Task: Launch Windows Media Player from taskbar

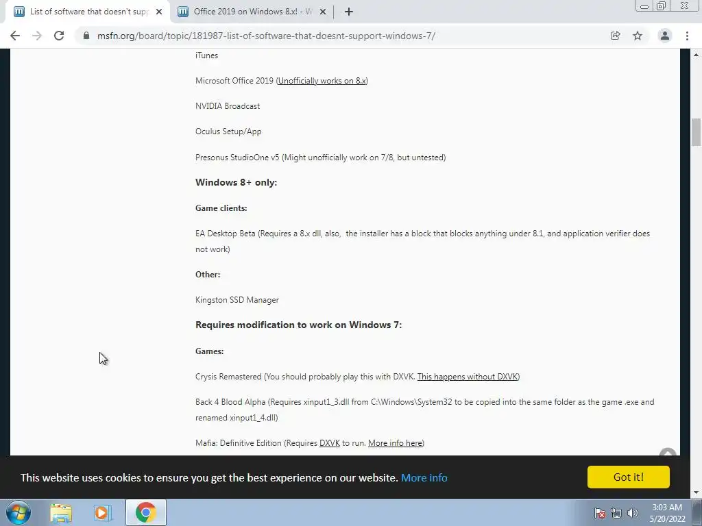Action: (102, 513)
